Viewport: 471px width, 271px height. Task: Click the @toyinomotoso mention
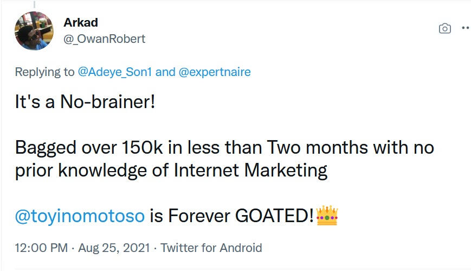click(x=80, y=216)
